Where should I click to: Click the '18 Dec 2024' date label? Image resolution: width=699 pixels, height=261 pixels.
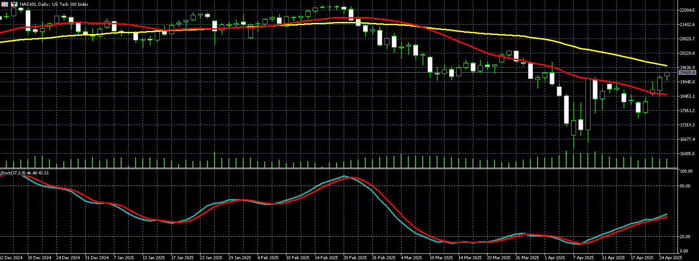click(x=39, y=258)
